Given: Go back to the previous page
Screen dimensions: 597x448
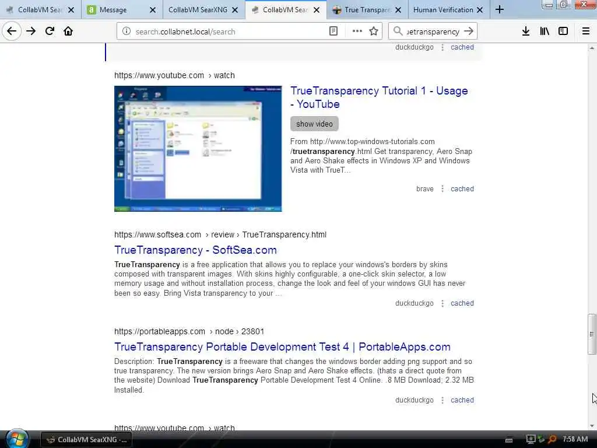Looking at the screenshot, I should [x=12, y=32].
